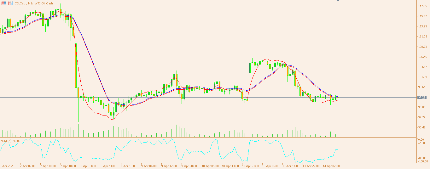Click the 90.49 price scale label
The height and width of the screenshot is (169, 430).
[x=422, y=127]
